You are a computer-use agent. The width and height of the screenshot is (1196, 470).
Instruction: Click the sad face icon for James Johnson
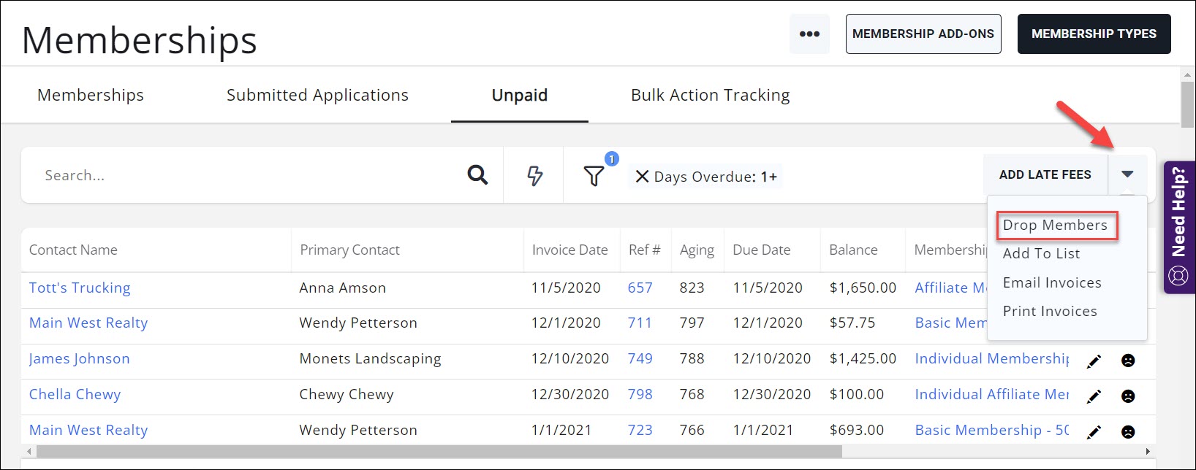(1128, 361)
